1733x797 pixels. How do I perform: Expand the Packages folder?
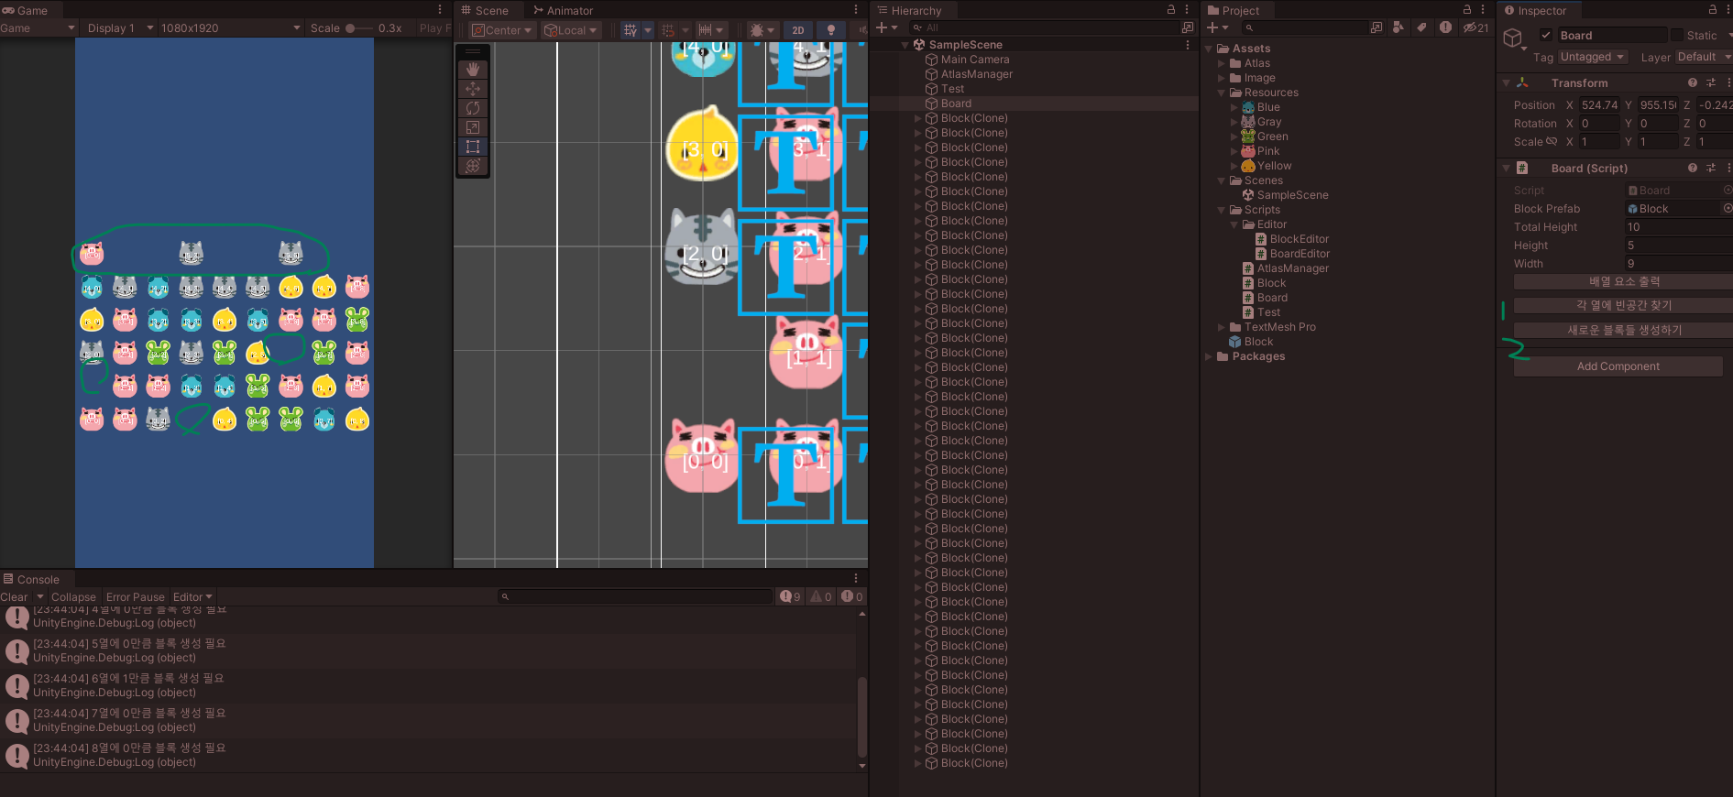(x=1209, y=356)
